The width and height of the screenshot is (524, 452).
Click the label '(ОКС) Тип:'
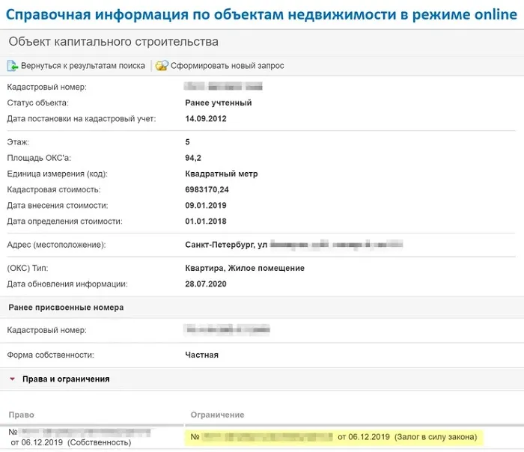28,268
